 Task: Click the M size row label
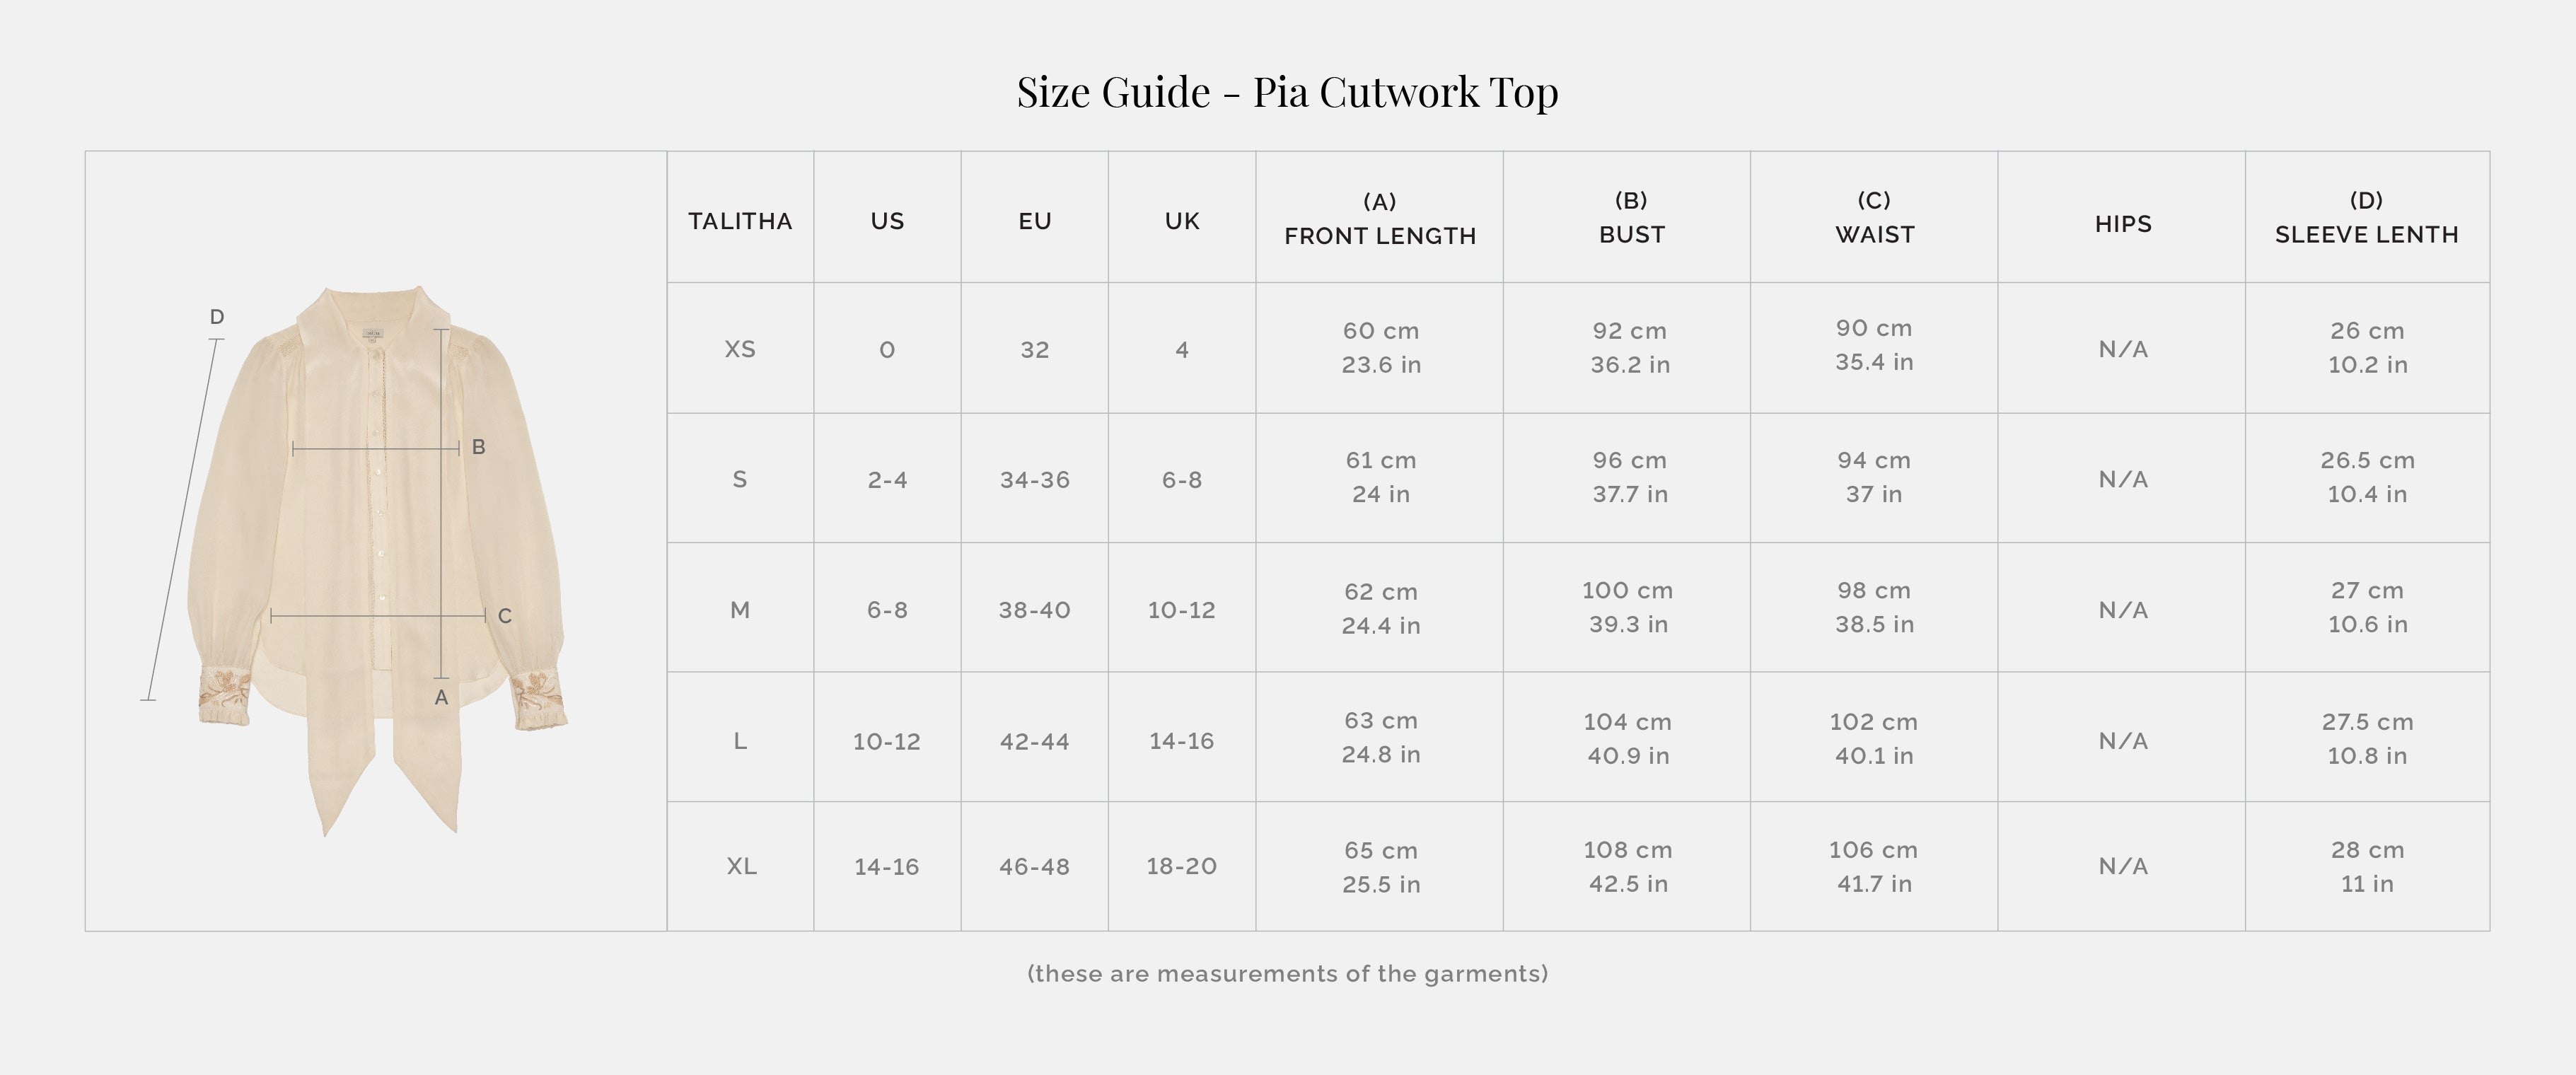[740, 610]
